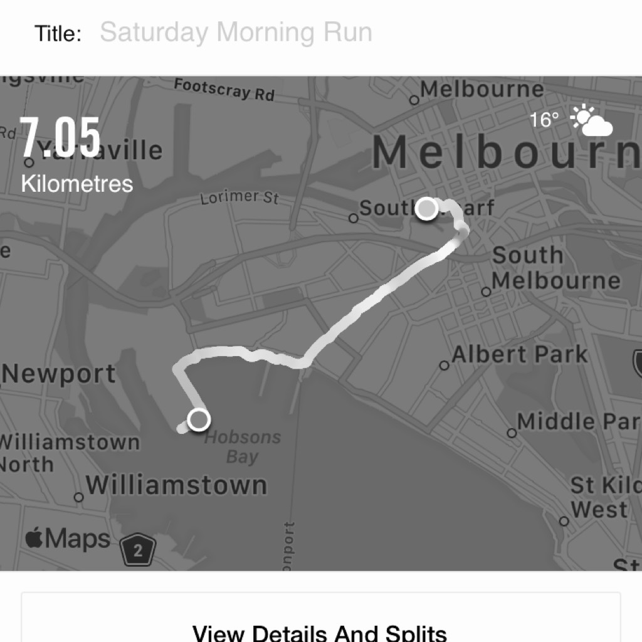Click the South Melbourne location dot
The image size is (642, 642).
click(486, 292)
